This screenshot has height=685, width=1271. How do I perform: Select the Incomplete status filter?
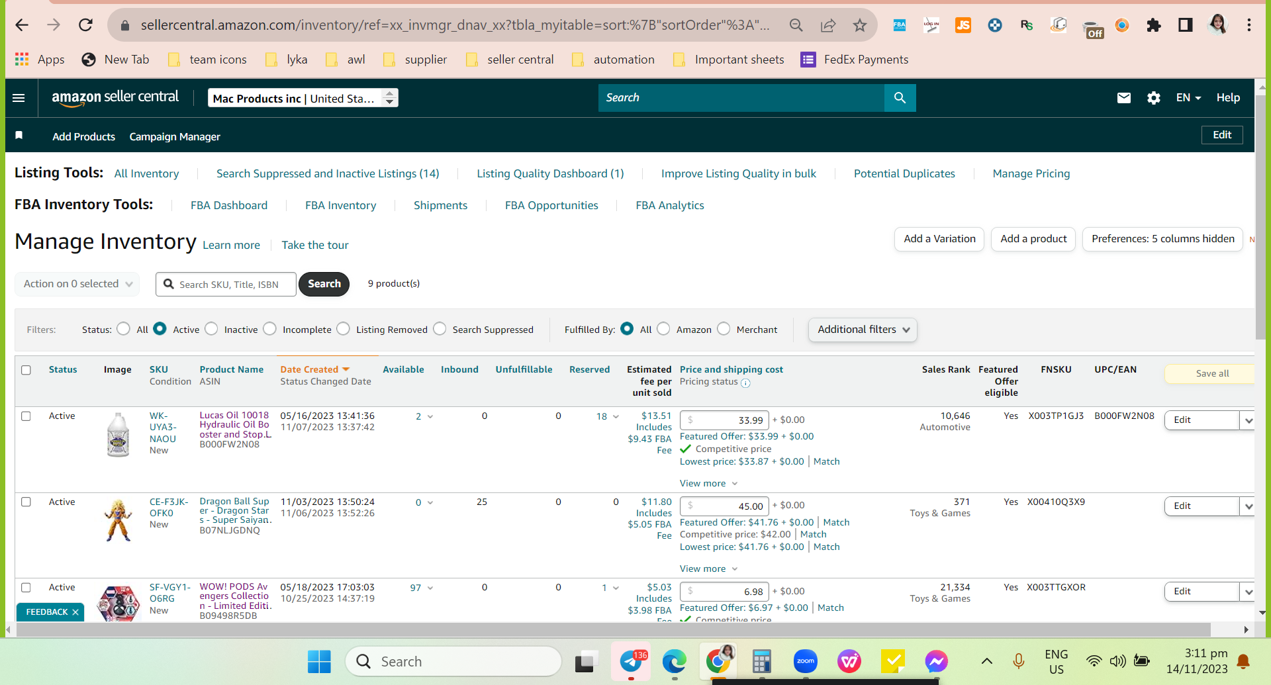[269, 329]
